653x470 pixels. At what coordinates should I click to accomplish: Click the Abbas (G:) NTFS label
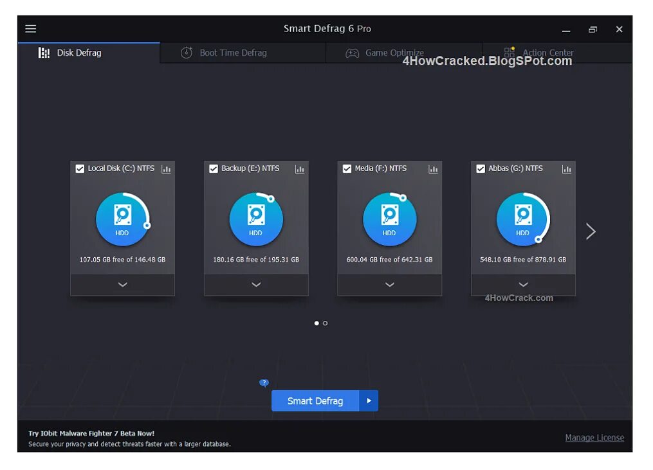pos(515,168)
